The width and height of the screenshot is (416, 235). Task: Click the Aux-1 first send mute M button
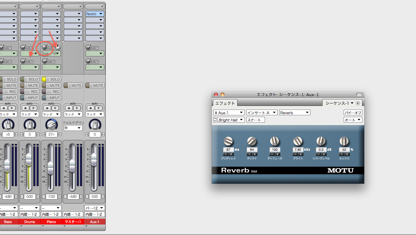pyautogui.click(x=93, y=48)
